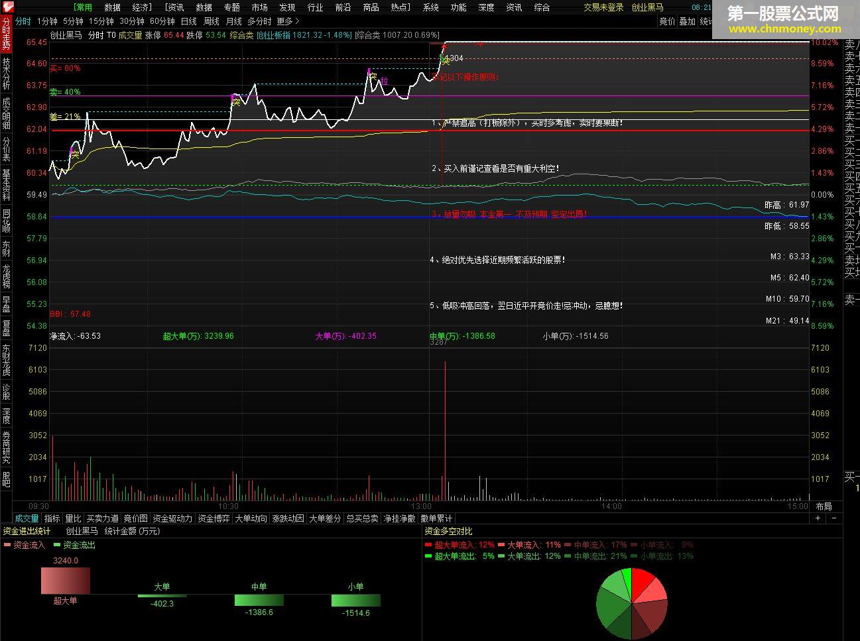This screenshot has height=641, width=860.
Task: Open the 复盘 sidebar tab
Action: click(x=6, y=328)
